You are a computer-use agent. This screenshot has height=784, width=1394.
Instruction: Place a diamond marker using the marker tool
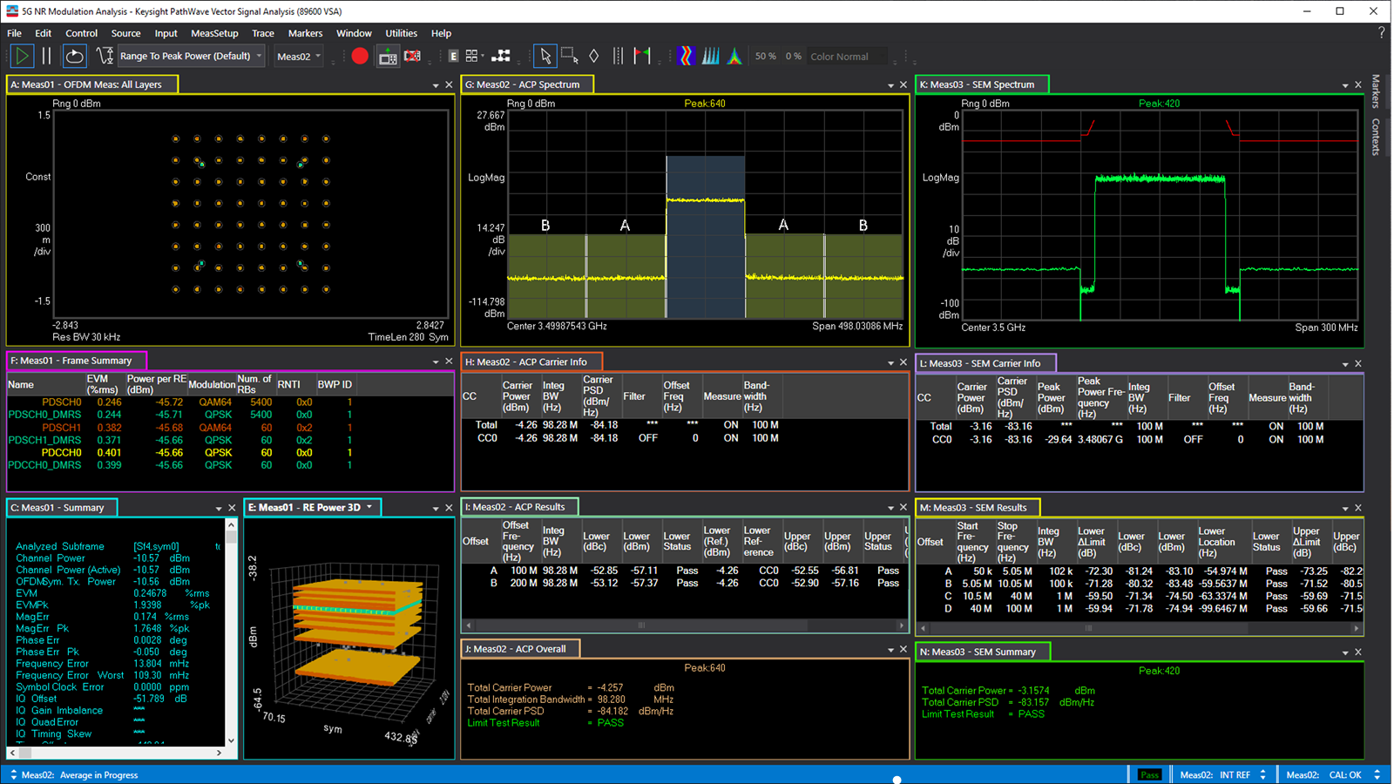[593, 56]
